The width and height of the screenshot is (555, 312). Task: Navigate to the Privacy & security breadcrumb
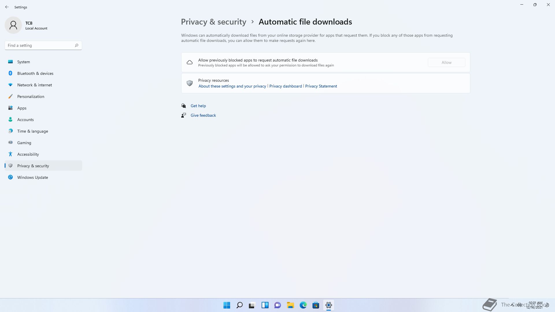tap(214, 22)
